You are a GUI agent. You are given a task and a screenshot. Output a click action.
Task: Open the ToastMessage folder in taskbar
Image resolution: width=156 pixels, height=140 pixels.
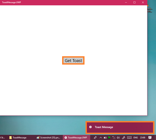(18, 137)
